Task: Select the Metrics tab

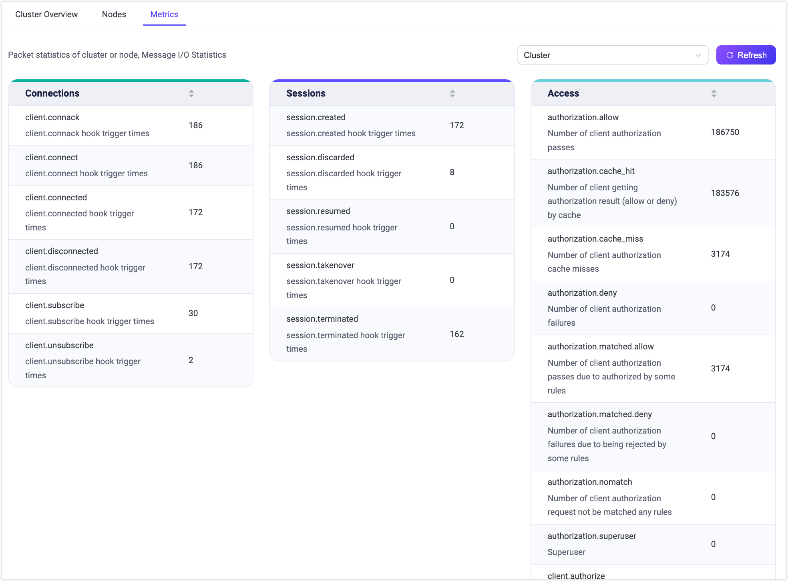Action: [164, 14]
